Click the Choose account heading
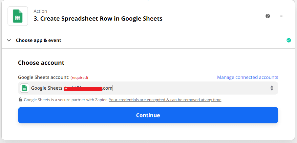This screenshot has width=297, height=143. pos(41,63)
